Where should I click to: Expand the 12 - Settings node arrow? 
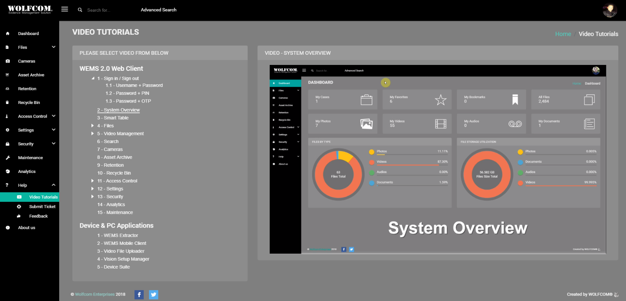pos(92,189)
